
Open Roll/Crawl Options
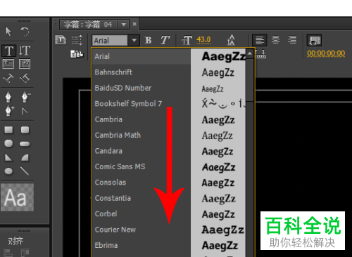click(77, 40)
